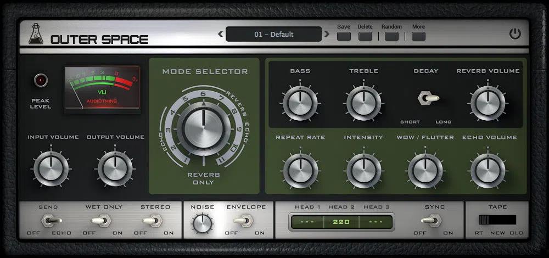Click the VU meter display
This screenshot has height=258, width=549.
click(102, 87)
